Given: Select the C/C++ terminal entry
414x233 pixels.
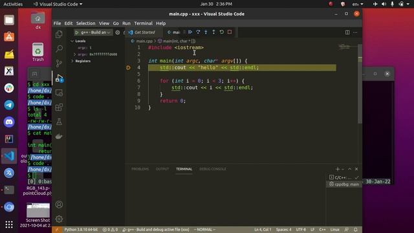Looking at the screenshot, I should pyautogui.click(x=343, y=177).
